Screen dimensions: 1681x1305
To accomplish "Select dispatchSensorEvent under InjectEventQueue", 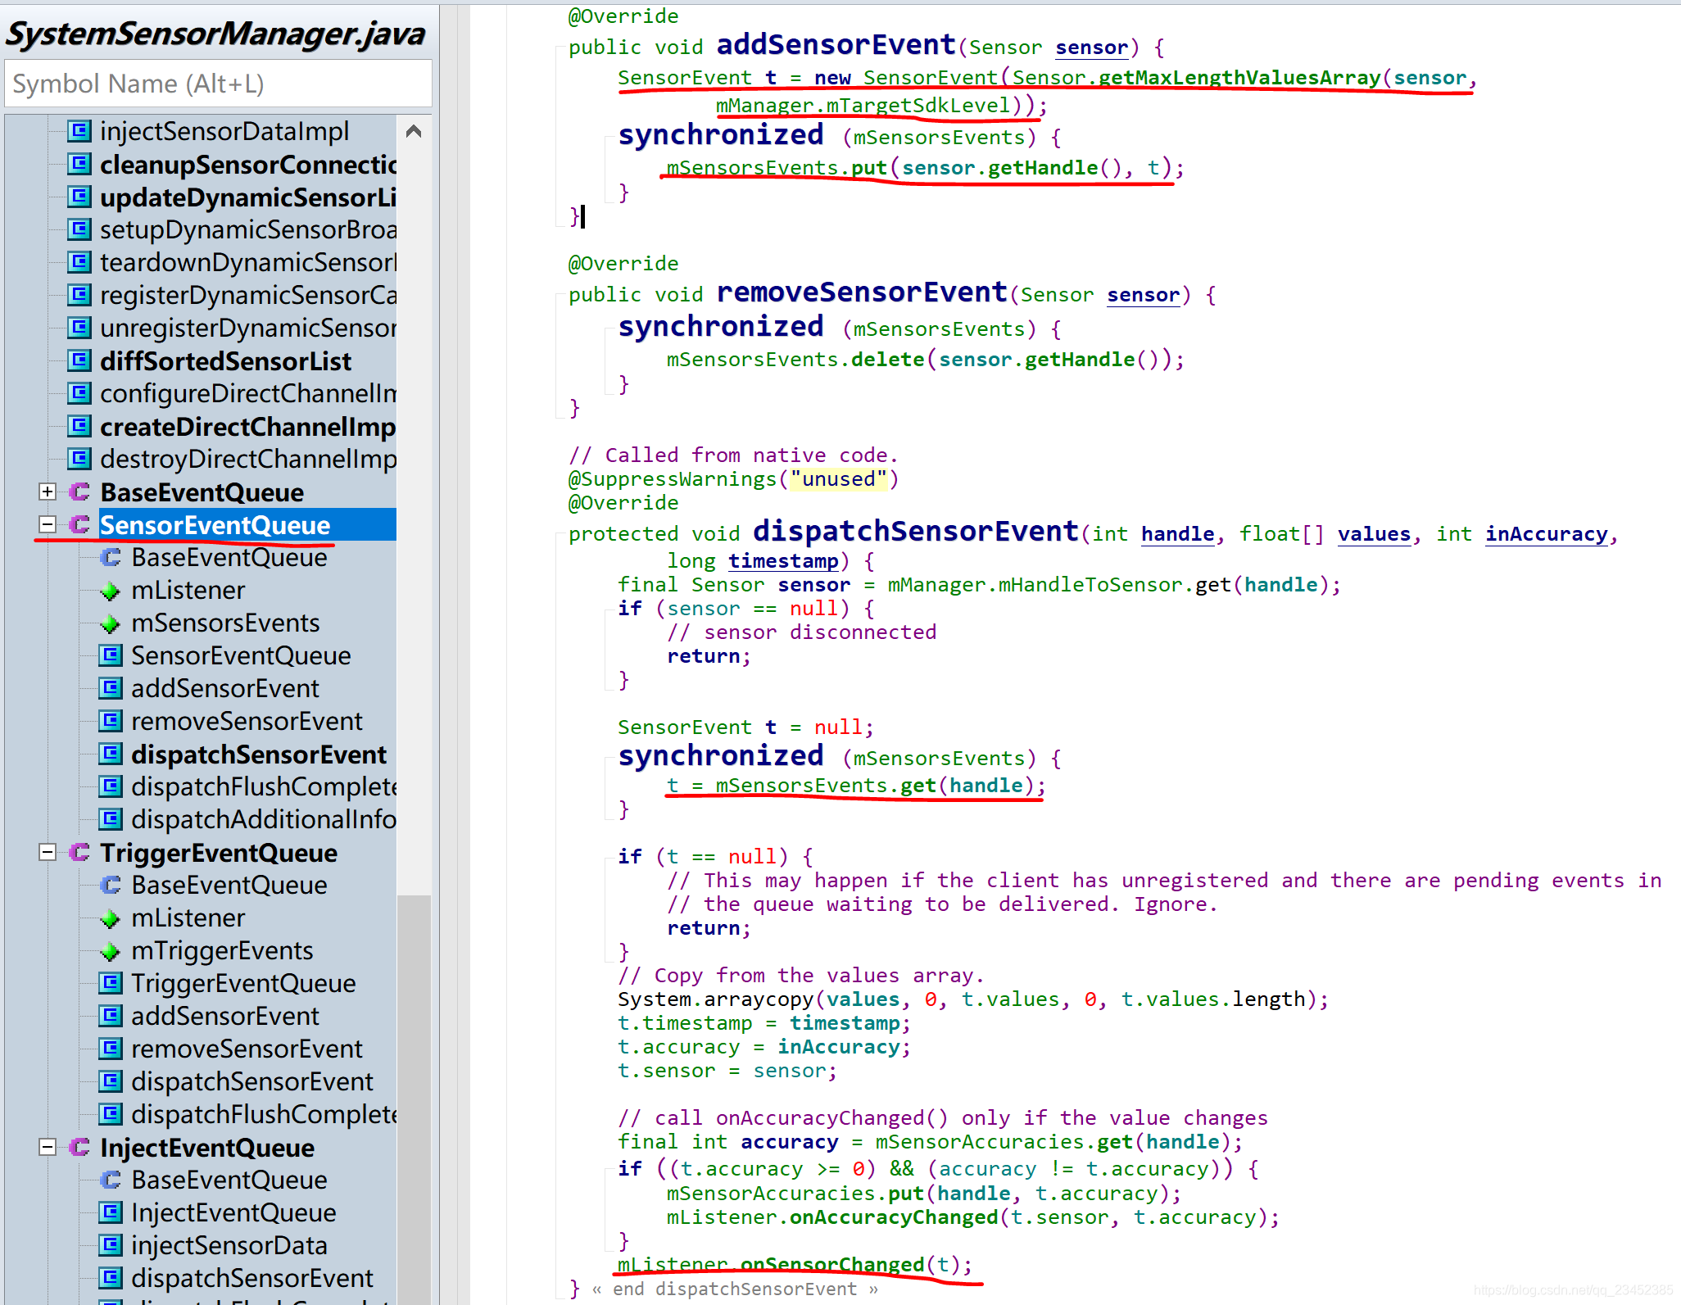I will [251, 1278].
